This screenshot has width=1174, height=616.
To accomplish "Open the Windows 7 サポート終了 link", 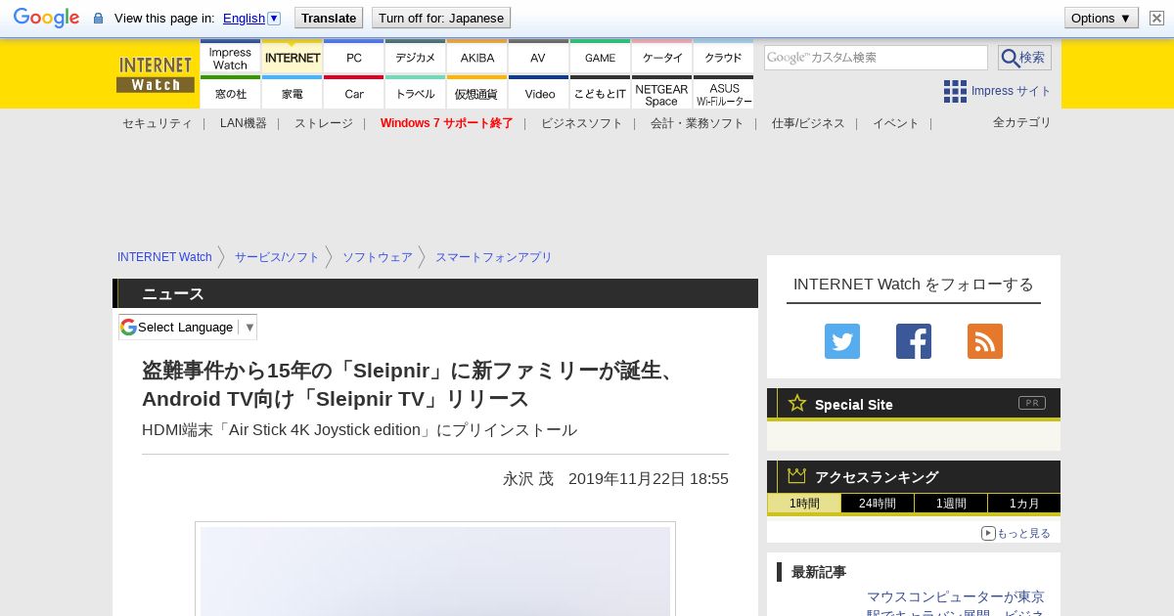I will [x=446, y=123].
